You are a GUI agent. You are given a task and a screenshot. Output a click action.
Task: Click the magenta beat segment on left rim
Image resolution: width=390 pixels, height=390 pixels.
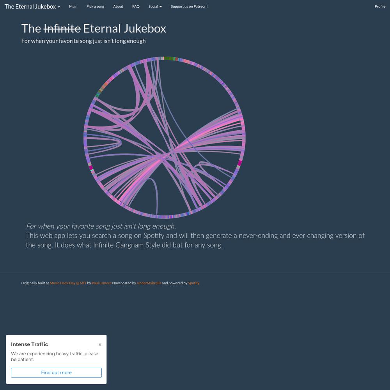click(90, 168)
